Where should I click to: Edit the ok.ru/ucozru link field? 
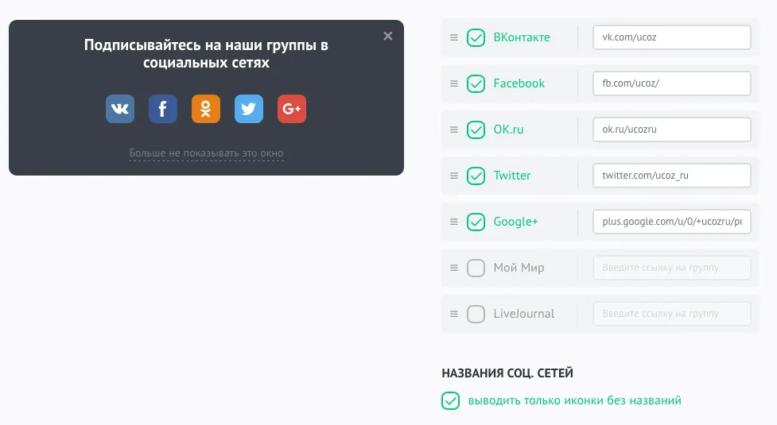pos(671,129)
